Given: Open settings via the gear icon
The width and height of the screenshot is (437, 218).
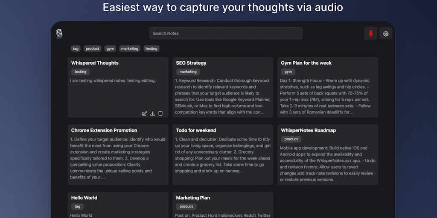Looking at the screenshot, I should [x=386, y=34].
